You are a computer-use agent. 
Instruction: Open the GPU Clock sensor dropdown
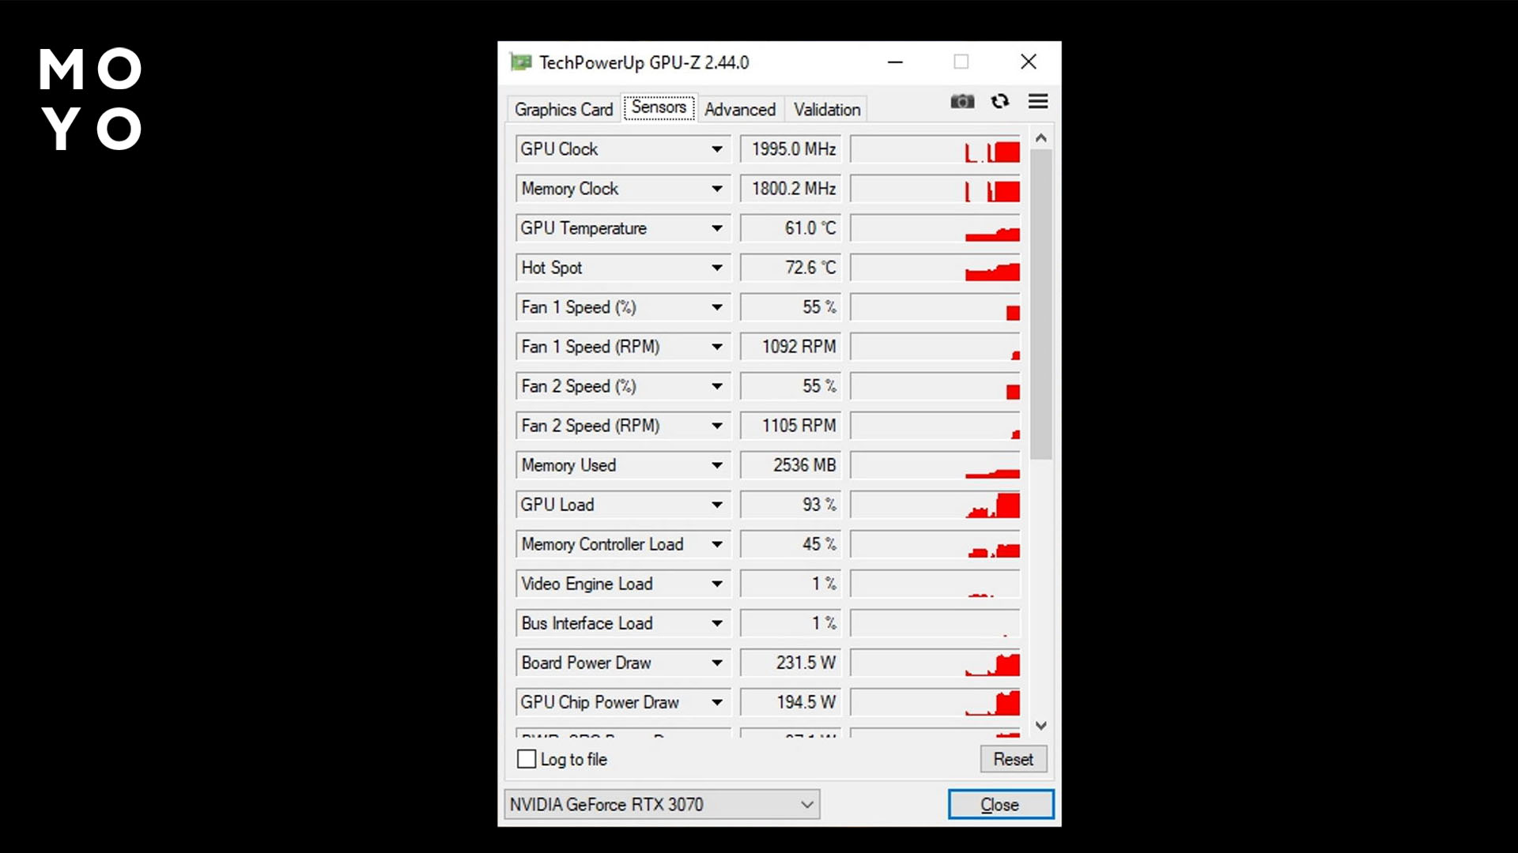pyautogui.click(x=717, y=149)
